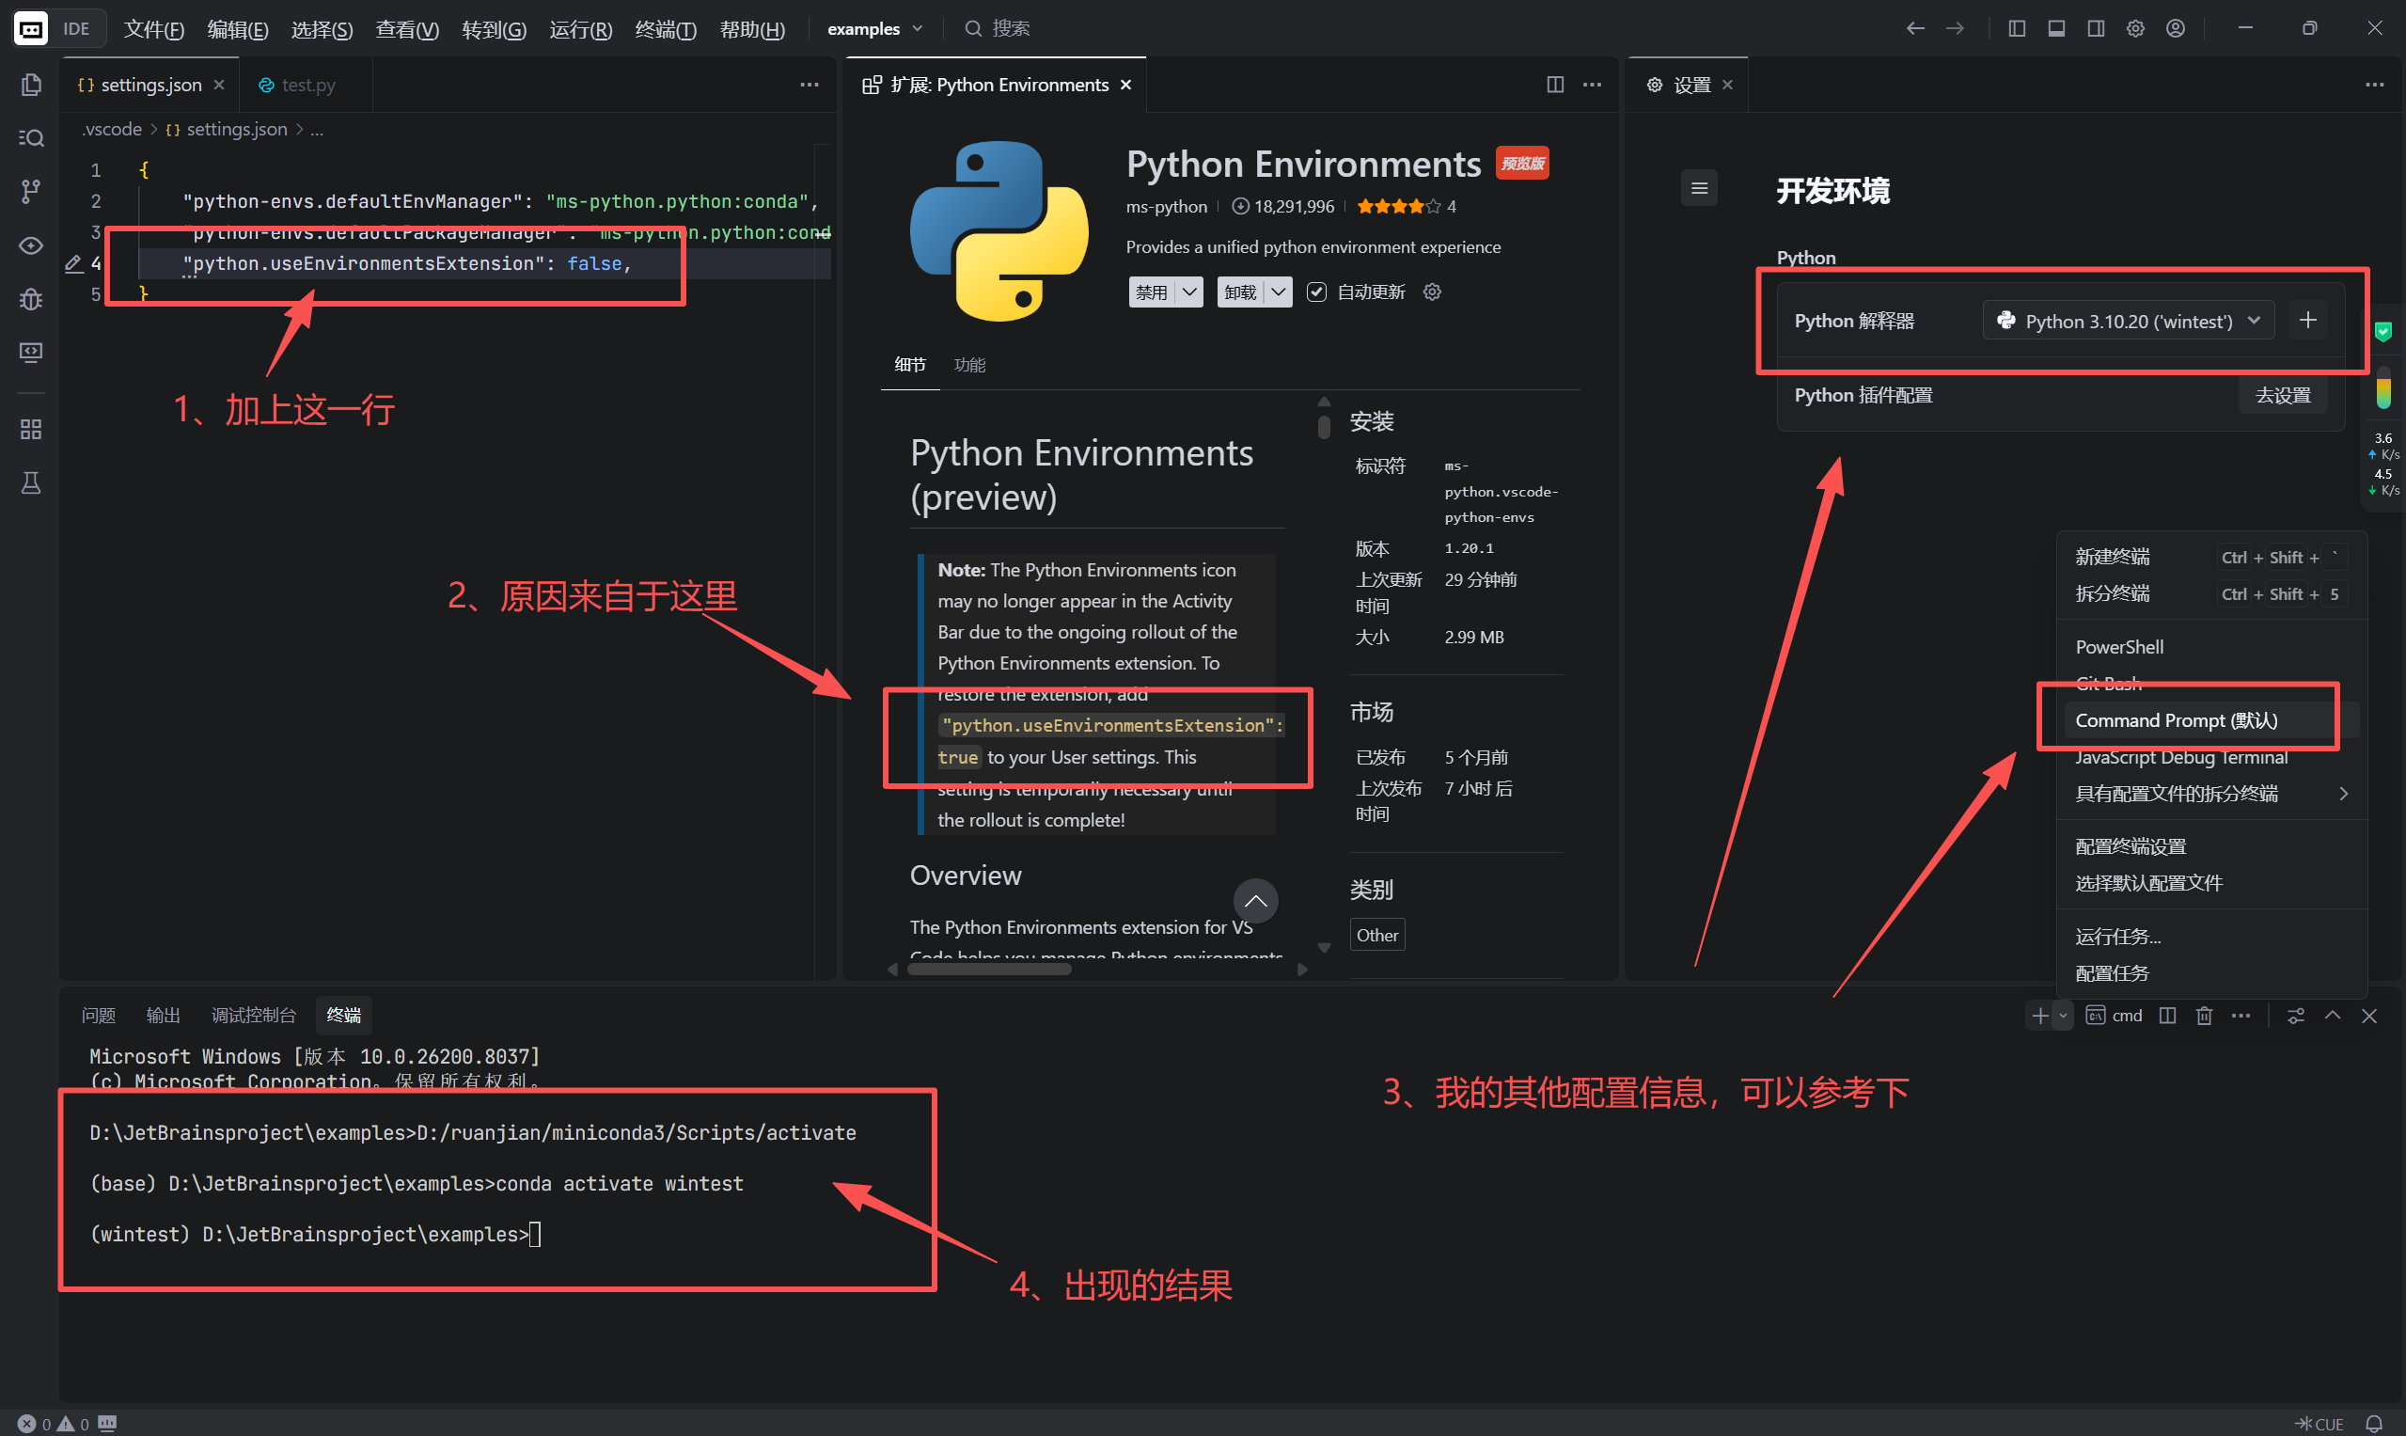Click the notifications bell in status bar

2374,1424
